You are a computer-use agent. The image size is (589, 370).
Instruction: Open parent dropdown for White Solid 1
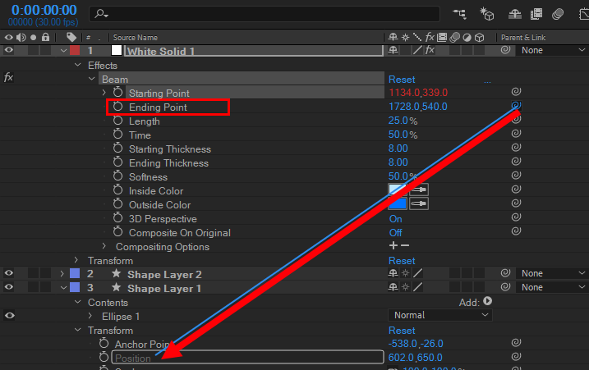point(552,50)
